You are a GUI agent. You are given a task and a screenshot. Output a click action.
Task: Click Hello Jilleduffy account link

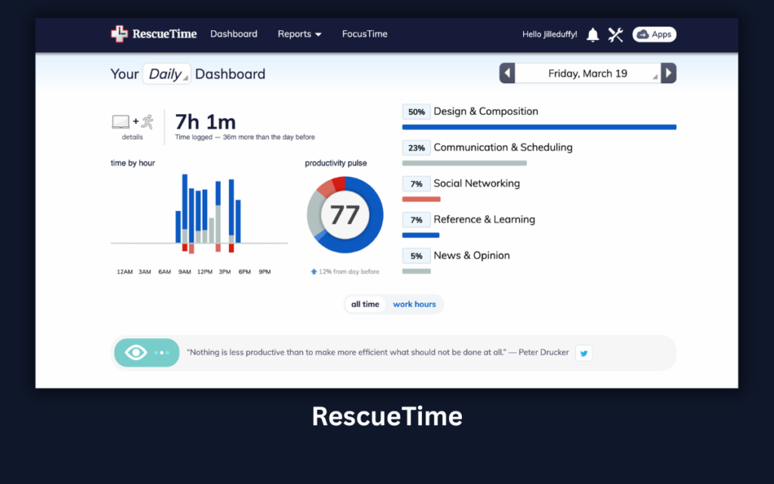(550, 34)
